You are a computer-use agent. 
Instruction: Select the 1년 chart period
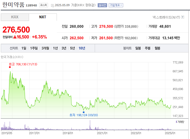coord(55,48)
